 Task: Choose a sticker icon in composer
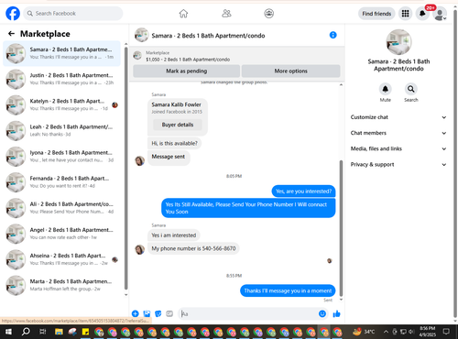click(x=158, y=313)
